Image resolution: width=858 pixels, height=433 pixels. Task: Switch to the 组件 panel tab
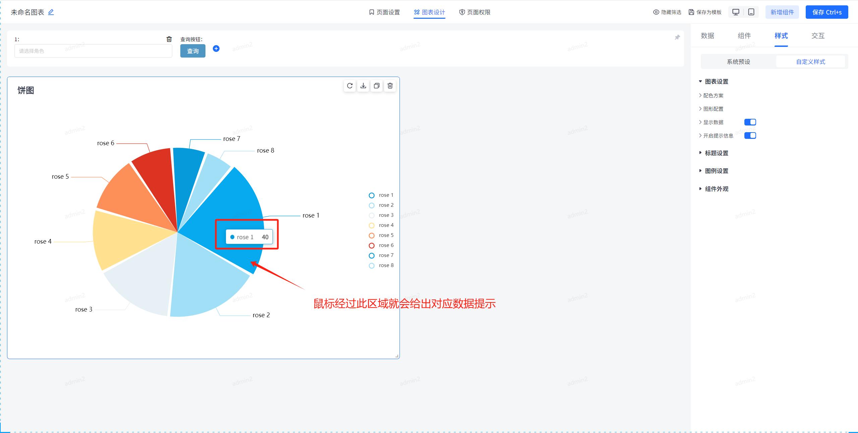point(744,36)
